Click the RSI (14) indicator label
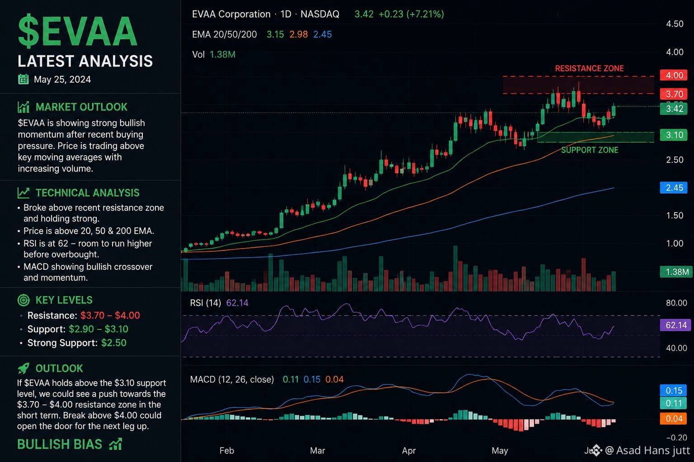The height and width of the screenshot is (462, 694). click(x=206, y=303)
